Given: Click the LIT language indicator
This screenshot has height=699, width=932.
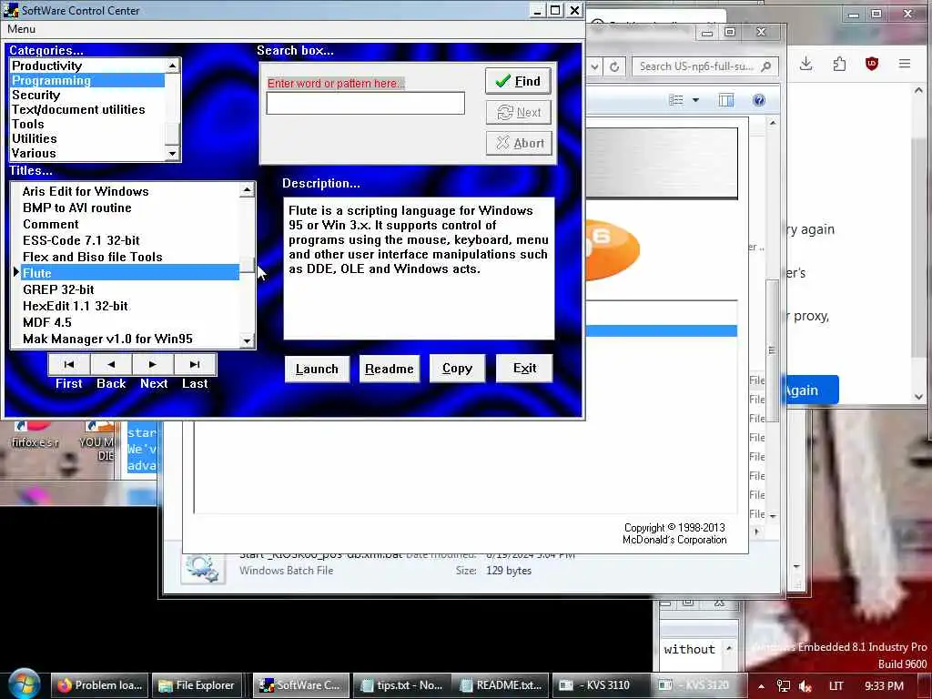Looking at the screenshot, I should point(836,686).
